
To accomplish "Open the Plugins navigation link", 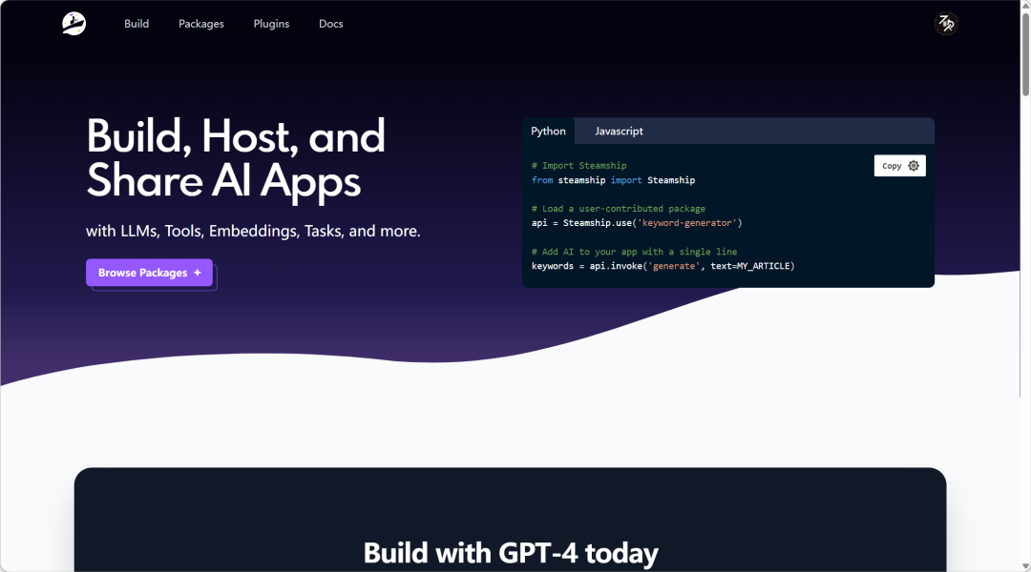I will [271, 24].
